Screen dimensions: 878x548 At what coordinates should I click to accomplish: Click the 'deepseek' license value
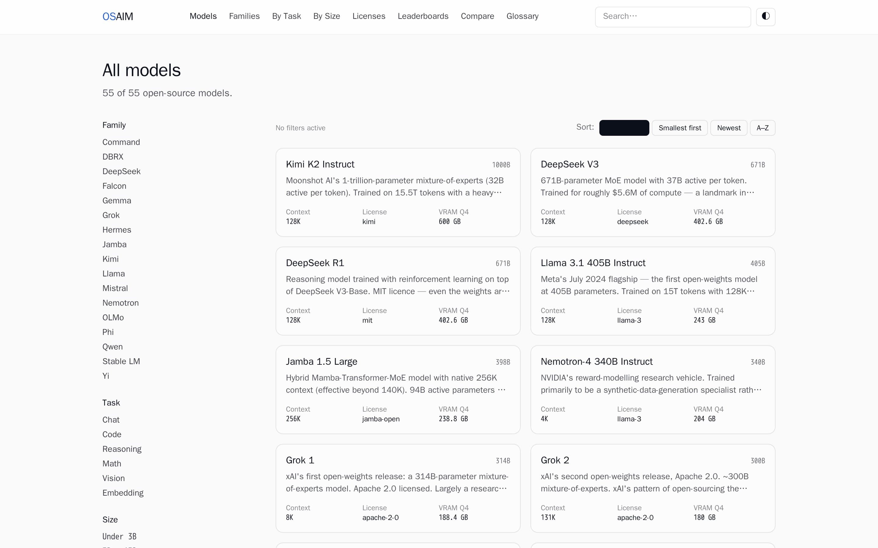(633, 222)
